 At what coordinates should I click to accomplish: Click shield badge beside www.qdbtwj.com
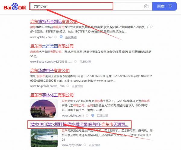[61, 37]
